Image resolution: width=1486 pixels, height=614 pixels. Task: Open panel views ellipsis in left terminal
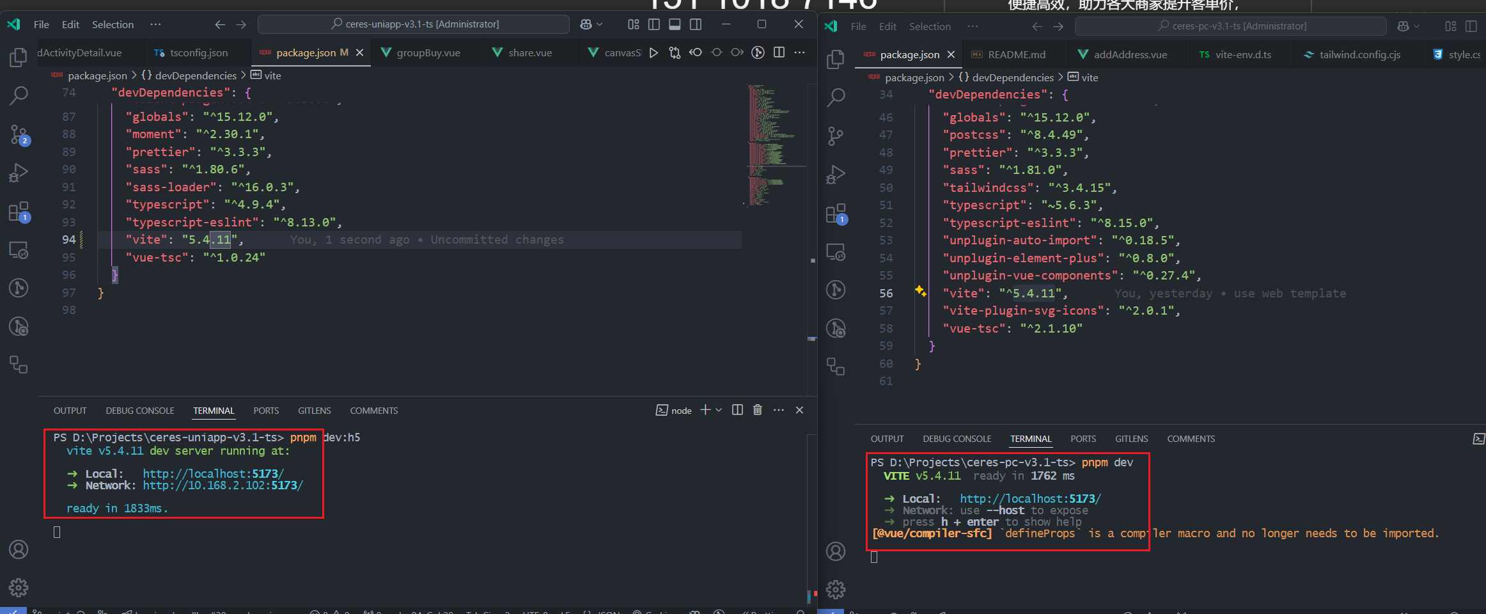(x=778, y=410)
